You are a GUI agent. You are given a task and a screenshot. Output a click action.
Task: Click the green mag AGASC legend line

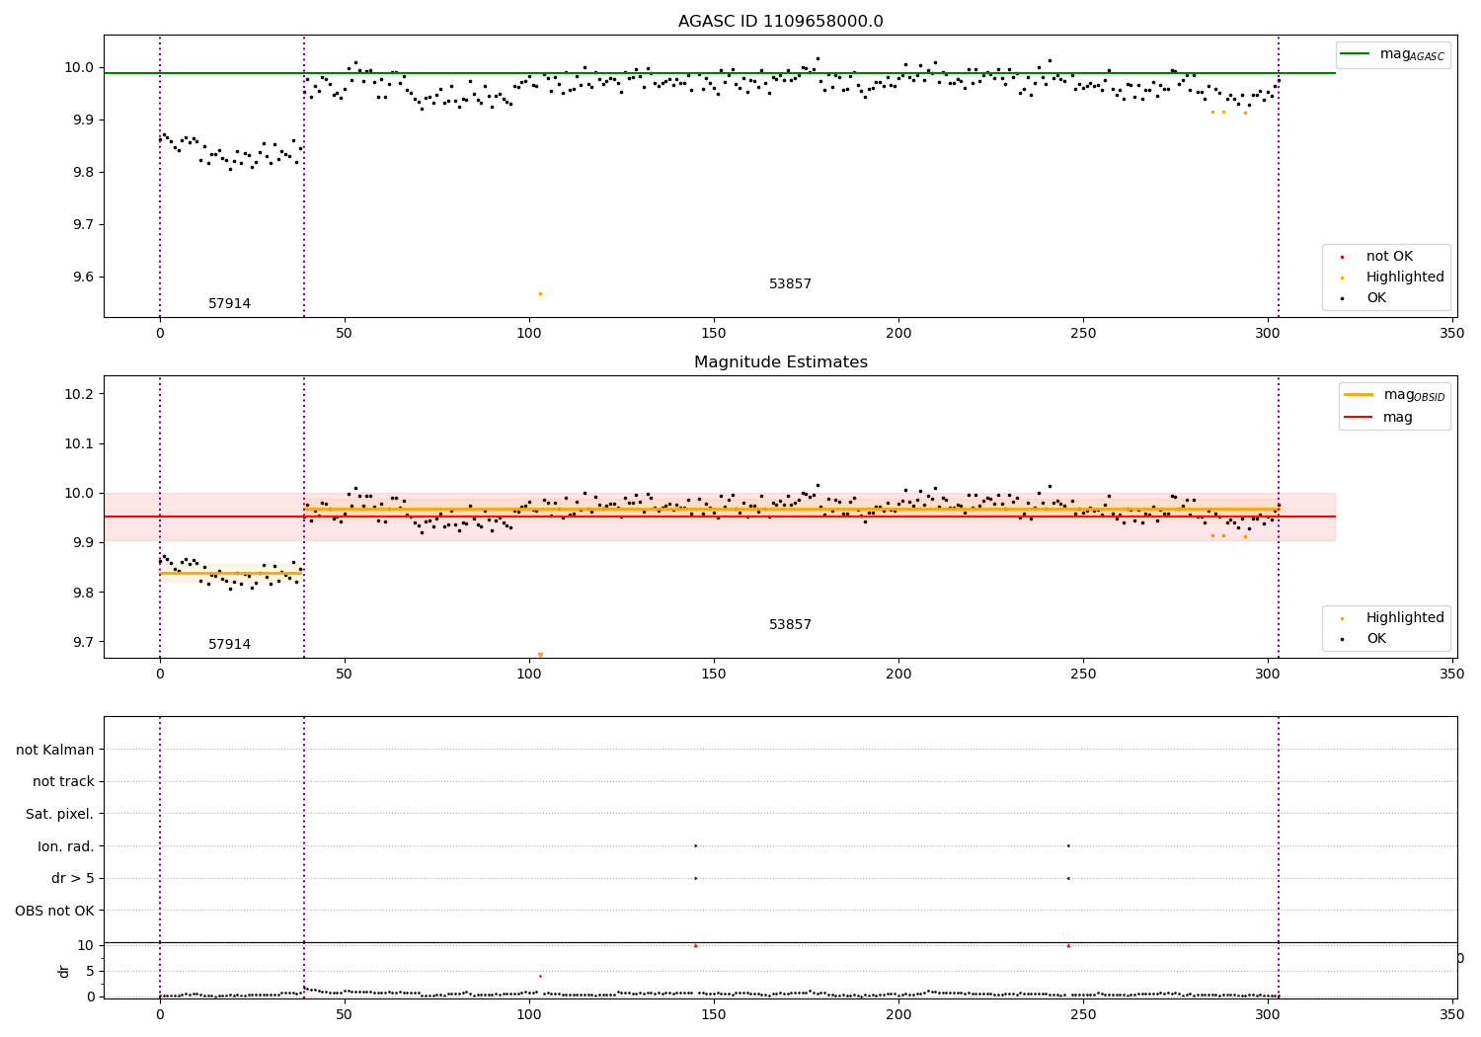coord(1357,54)
